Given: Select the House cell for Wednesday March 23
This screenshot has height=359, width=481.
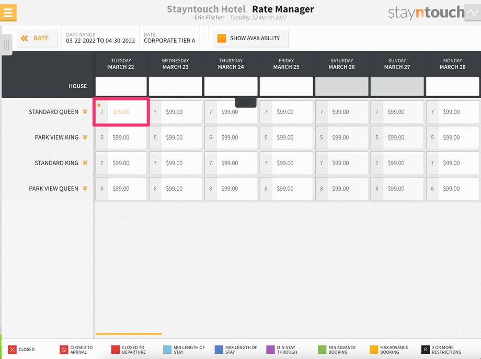Looking at the screenshot, I should 176,86.
